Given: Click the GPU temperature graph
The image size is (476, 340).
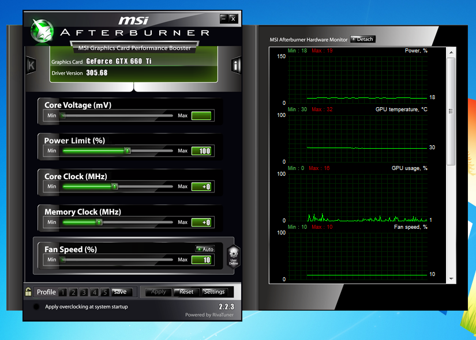Looking at the screenshot, I should 358,139.
